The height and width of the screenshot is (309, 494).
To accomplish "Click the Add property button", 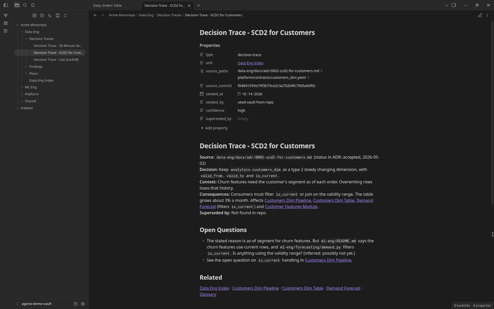I will pos(214,128).
